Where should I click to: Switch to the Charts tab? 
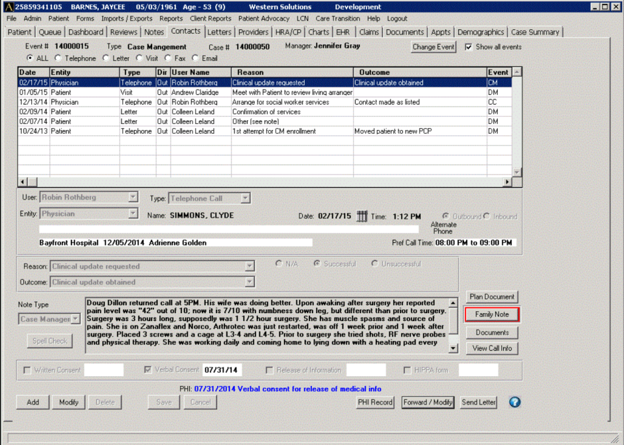click(318, 31)
